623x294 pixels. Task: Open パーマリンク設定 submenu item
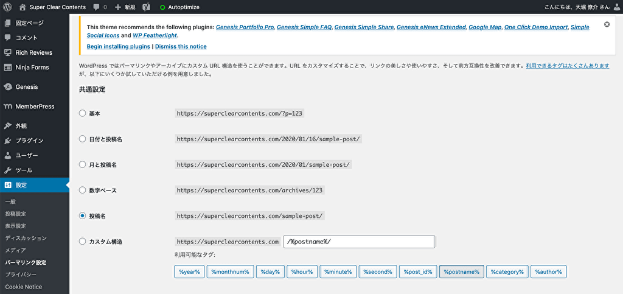[26, 262]
